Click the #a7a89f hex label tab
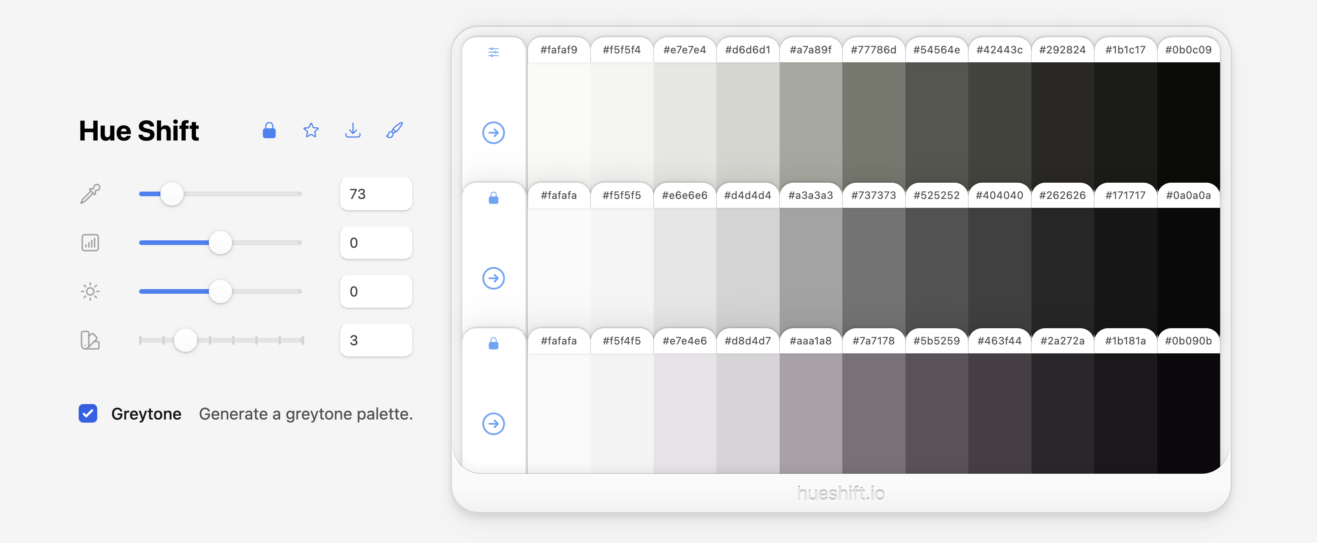Viewport: 1317px width, 543px height. click(x=810, y=50)
